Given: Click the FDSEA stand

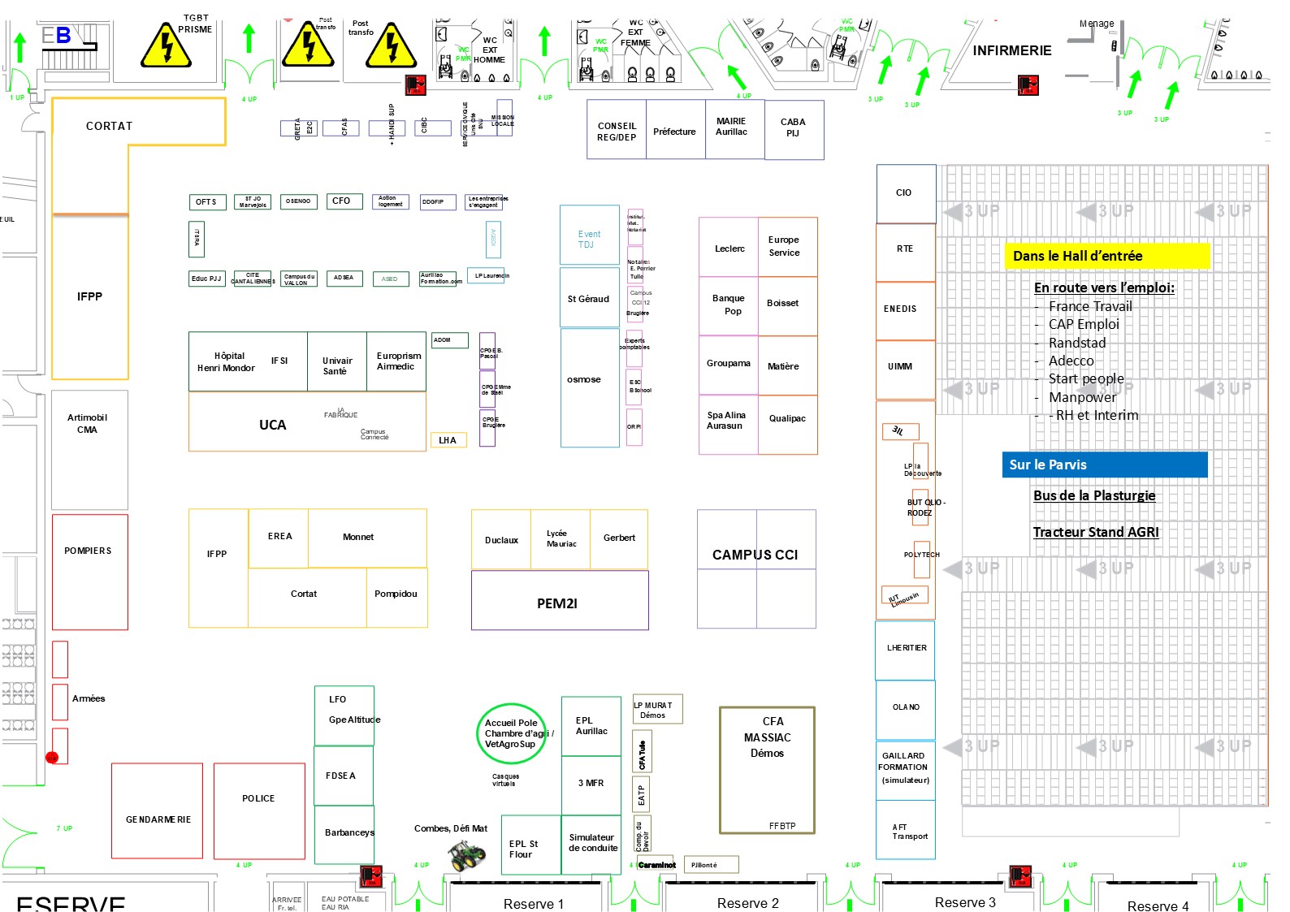Looking at the screenshot, I should tap(344, 776).
